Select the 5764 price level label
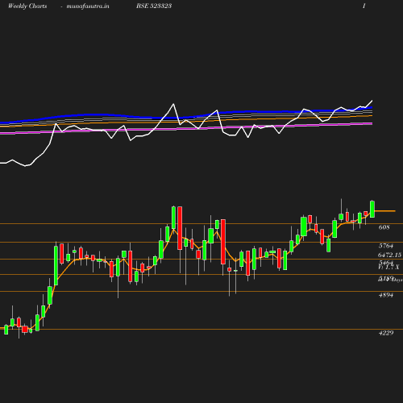The image size is (403, 403). coord(386,246)
